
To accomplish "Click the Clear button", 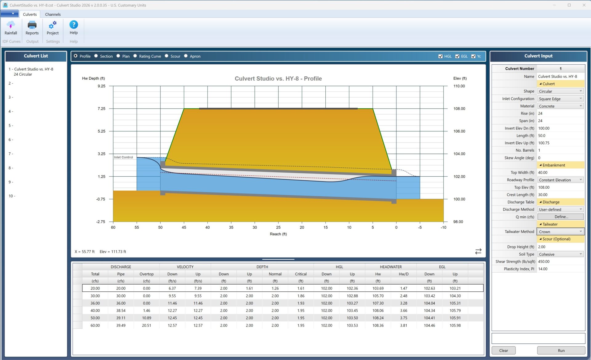I will [x=503, y=350].
